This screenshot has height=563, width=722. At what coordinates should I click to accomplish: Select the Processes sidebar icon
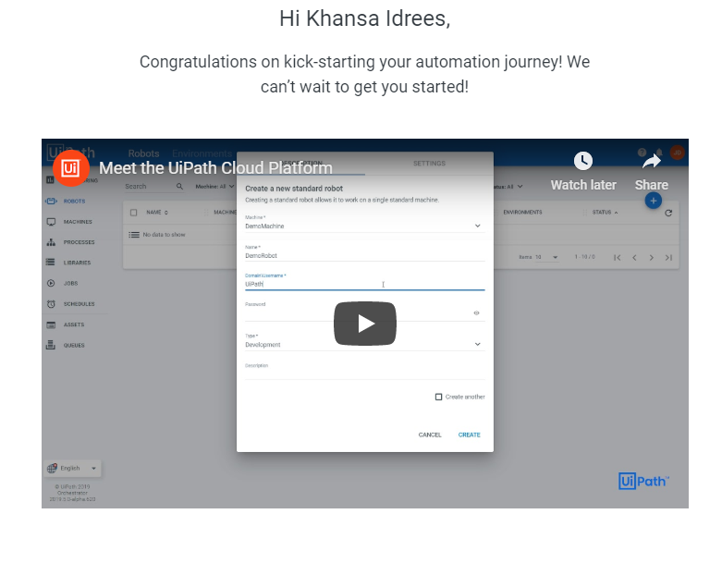tap(51, 242)
